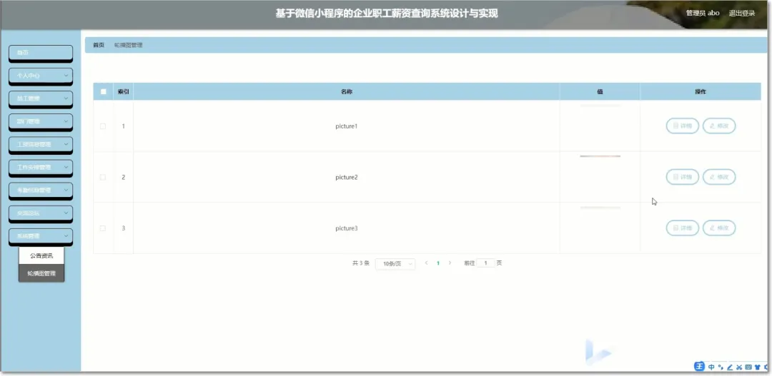The width and height of the screenshot is (772, 376).
Task: Click the IME logo icon in input toolbar
Action: 699,367
